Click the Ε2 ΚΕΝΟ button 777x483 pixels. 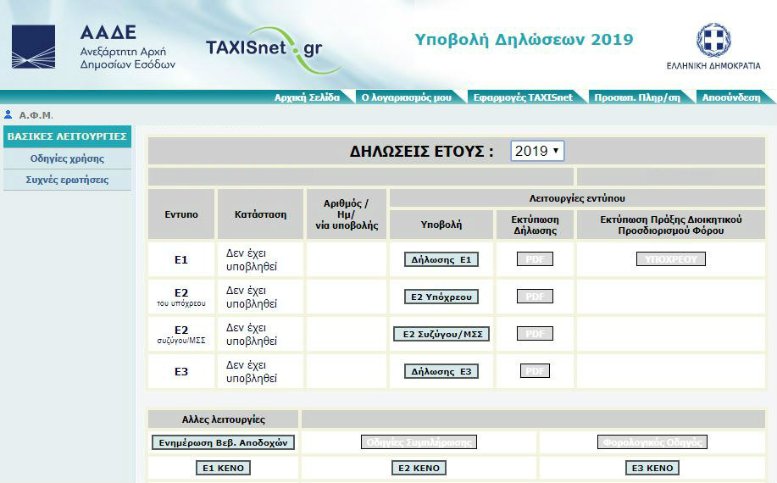pos(419,468)
